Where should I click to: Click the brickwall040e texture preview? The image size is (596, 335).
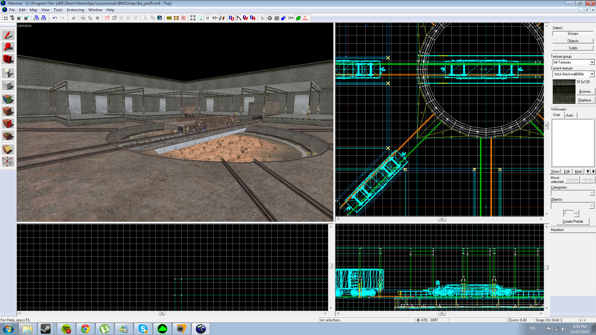tap(564, 92)
